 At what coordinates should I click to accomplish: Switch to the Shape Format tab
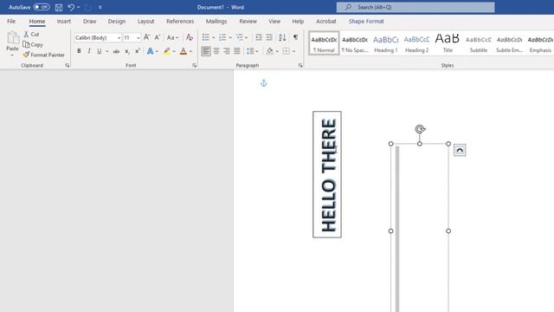(366, 21)
